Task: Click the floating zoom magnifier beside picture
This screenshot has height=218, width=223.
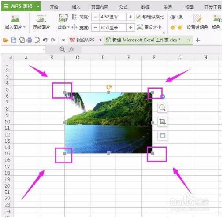Action: (x=162, y=107)
